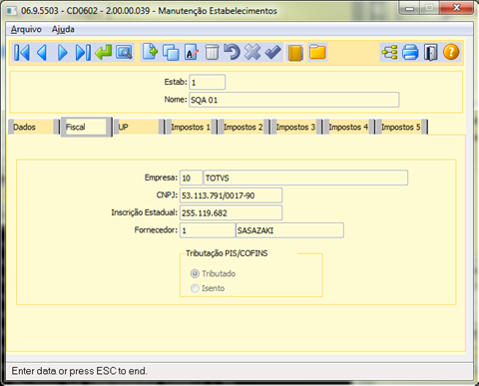Image resolution: width=479 pixels, height=386 pixels.
Task: Click the exit door icon
Action: (x=431, y=53)
